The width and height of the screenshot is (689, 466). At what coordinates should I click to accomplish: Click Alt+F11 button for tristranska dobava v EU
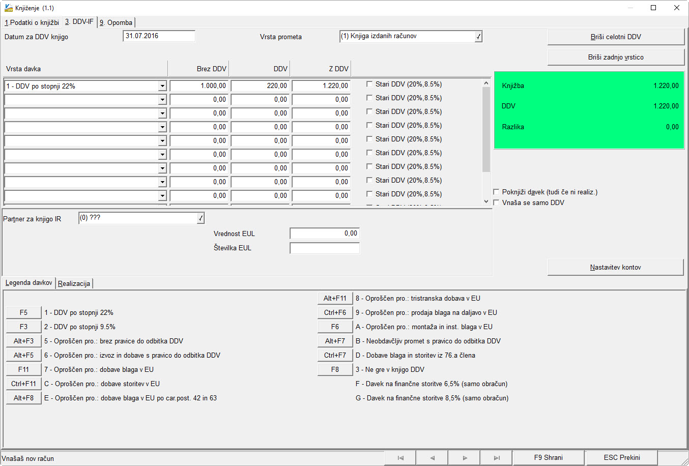335,298
